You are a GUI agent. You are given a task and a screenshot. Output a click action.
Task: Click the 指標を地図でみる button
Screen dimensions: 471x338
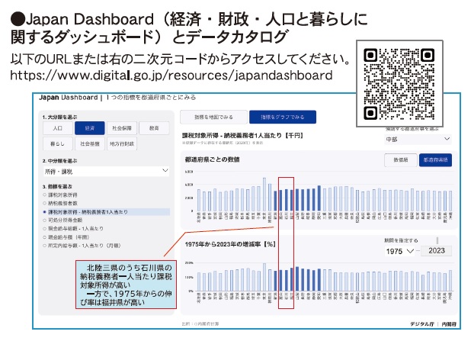(x=213, y=117)
